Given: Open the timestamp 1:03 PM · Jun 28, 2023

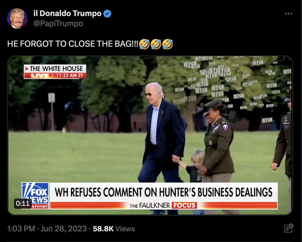Looking at the screenshot, I should 47,229.
